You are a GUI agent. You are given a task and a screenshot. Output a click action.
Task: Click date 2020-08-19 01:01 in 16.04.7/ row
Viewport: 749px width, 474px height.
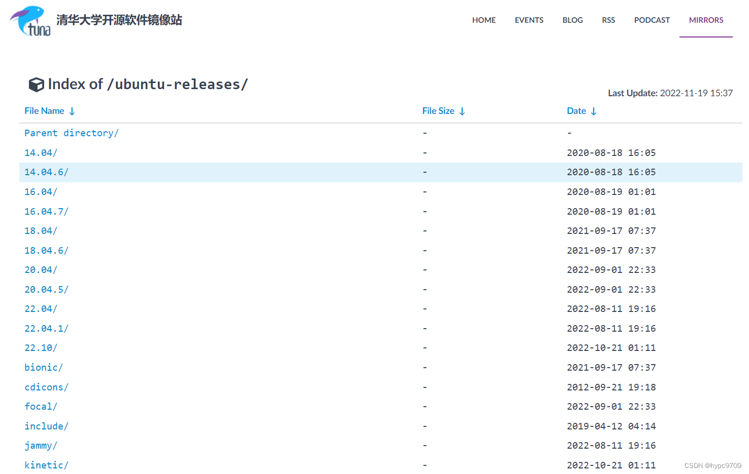(611, 211)
